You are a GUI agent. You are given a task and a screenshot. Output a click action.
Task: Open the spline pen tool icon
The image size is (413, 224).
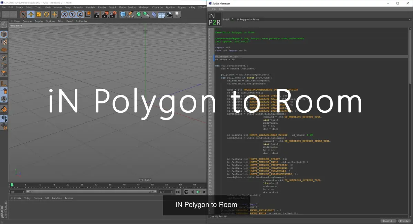click(x=131, y=14)
